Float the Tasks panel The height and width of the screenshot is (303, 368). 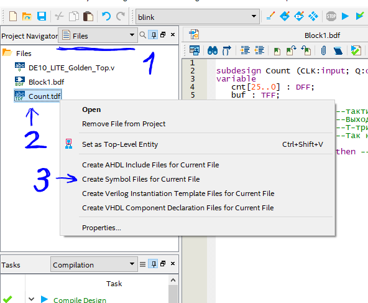point(163,264)
